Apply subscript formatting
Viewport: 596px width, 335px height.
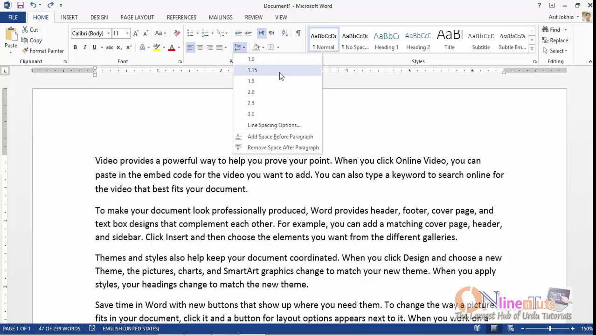[119, 47]
